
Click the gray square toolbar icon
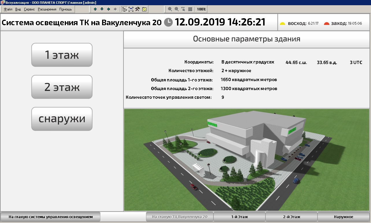(190, 9)
